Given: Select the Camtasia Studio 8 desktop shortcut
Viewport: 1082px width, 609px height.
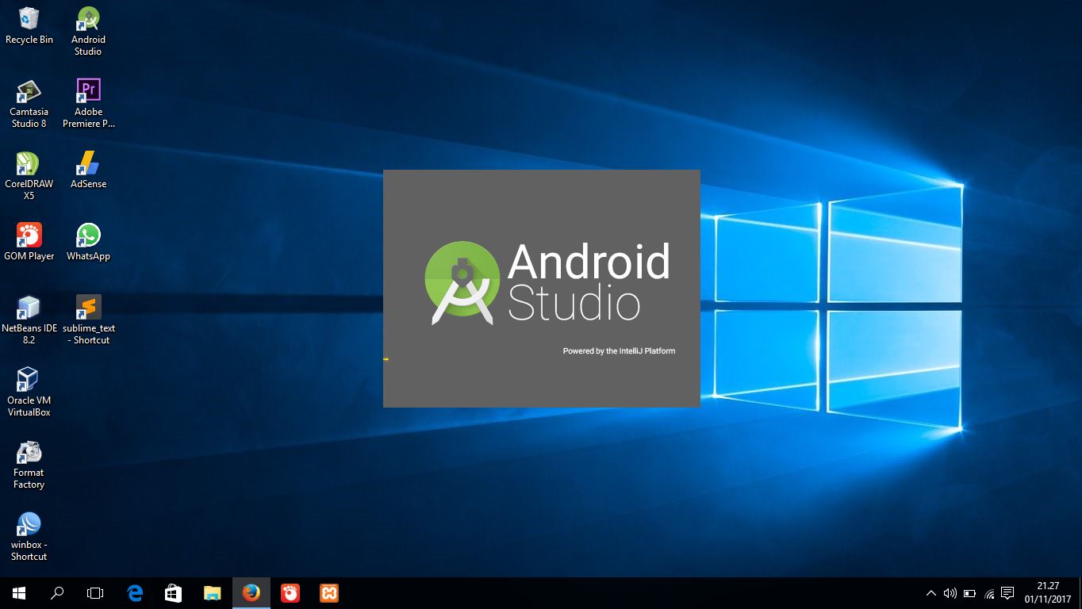Looking at the screenshot, I should (x=29, y=104).
